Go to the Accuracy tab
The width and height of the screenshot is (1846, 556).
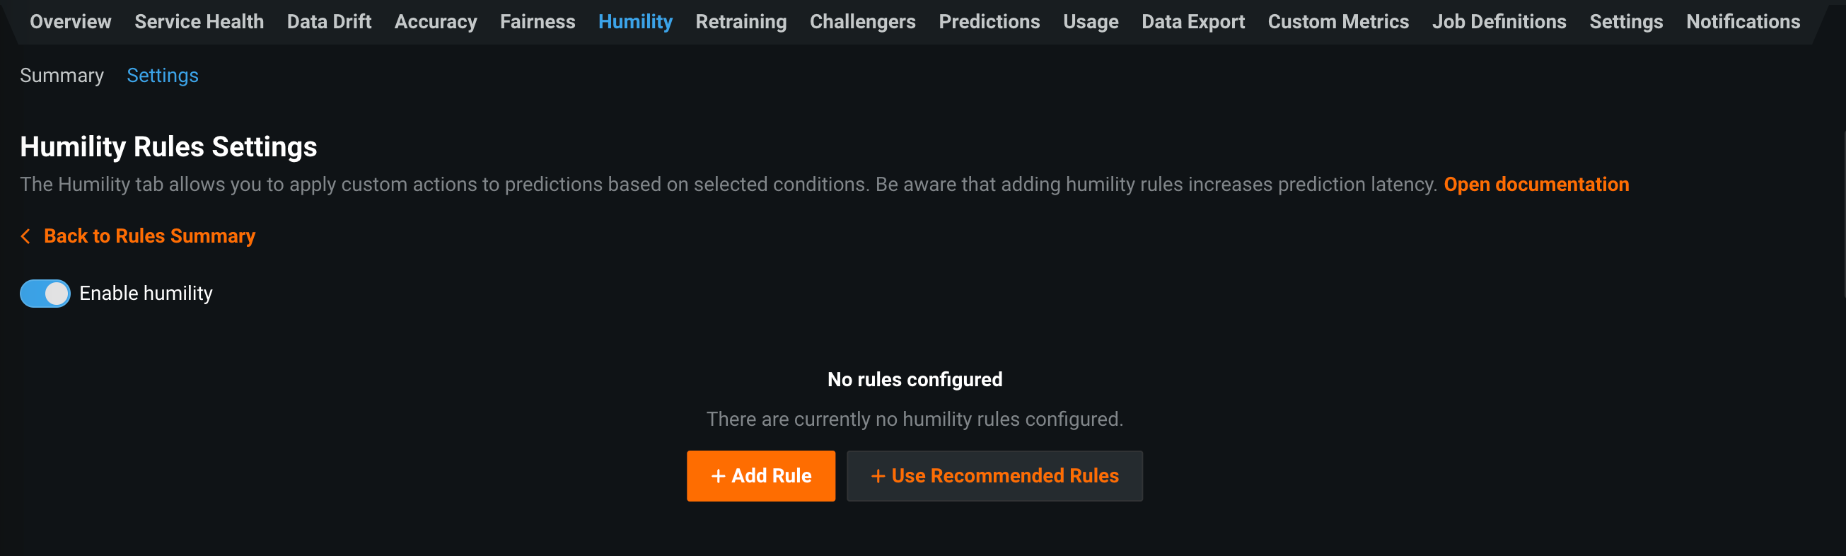(x=436, y=21)
